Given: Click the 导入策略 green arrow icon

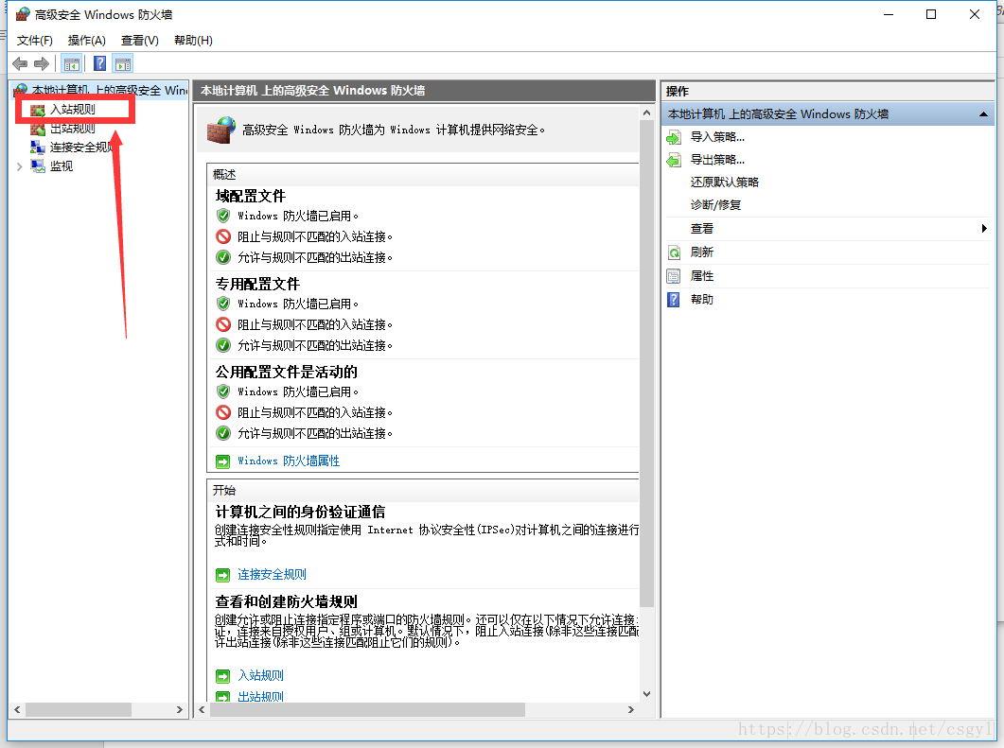Looking at the screenshot, I should tap(674, 137).
